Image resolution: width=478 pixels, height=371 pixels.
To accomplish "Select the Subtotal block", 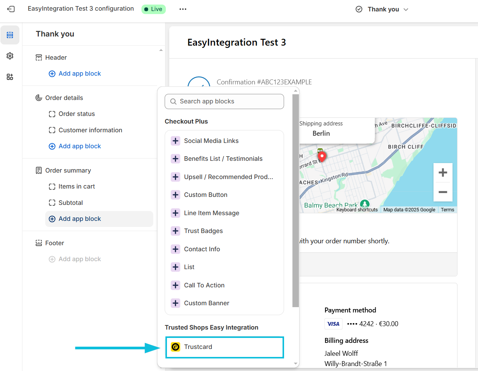I will tap(70, 203).
